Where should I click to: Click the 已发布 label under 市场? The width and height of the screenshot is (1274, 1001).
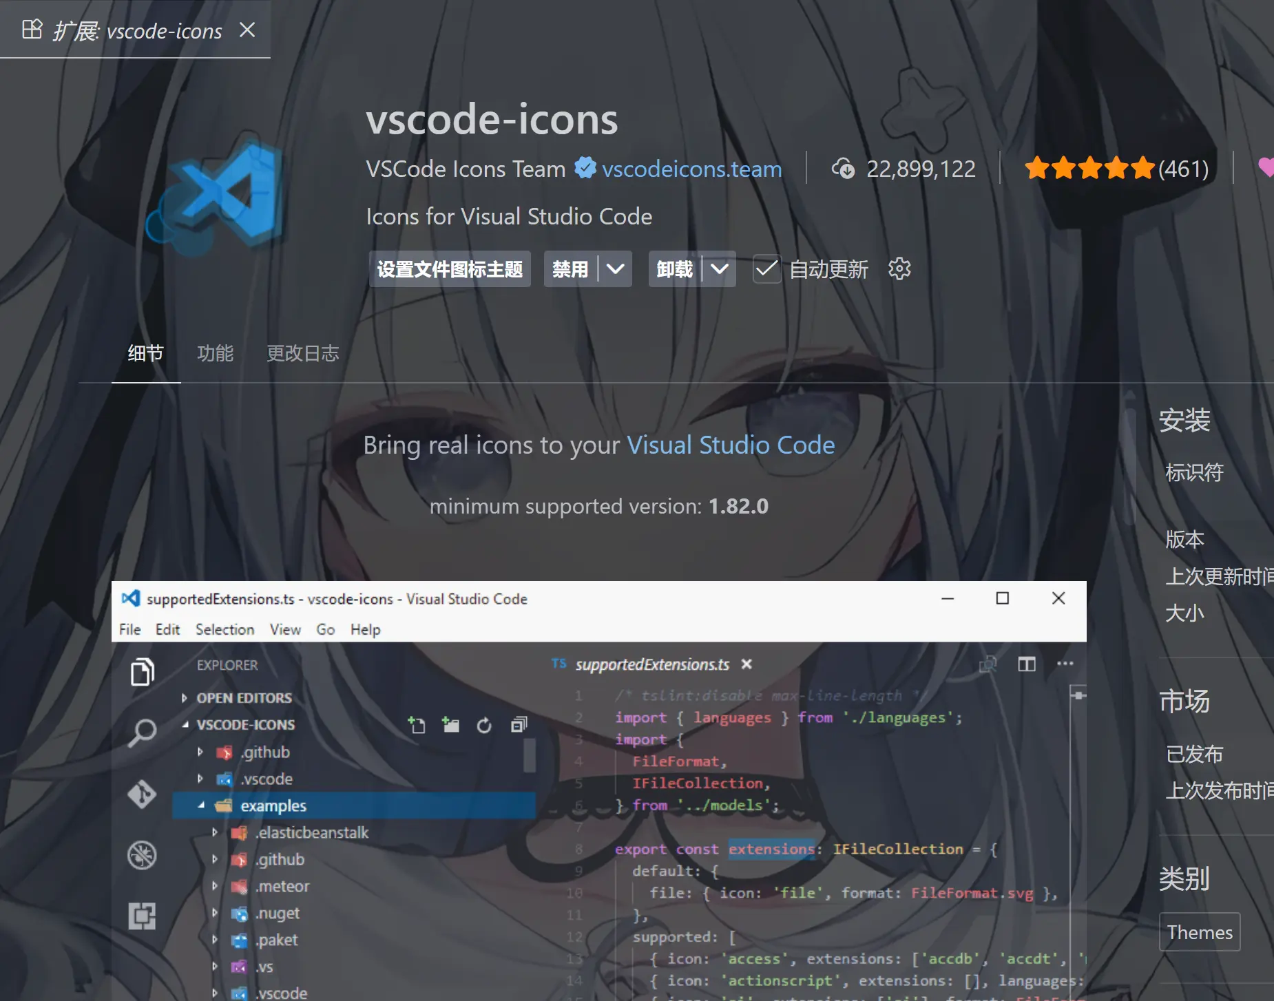click(x=1194, y=754)
